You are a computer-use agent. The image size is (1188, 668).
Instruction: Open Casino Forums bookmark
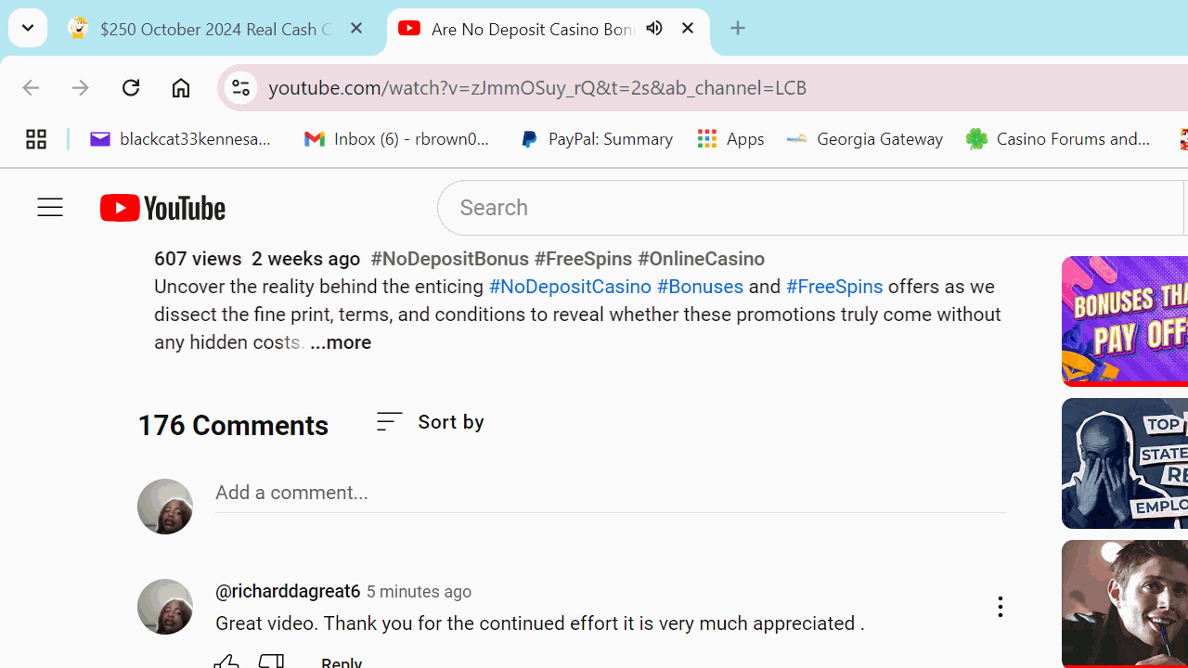[1059, 139]
